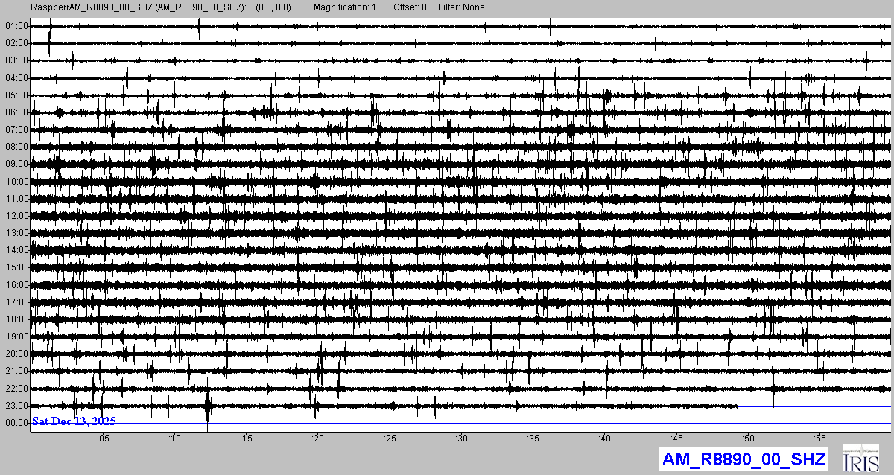The height and width of the screenshot is (475, 894).
Task: Choose the 18:00 hour row label
Action: [16, 319]
